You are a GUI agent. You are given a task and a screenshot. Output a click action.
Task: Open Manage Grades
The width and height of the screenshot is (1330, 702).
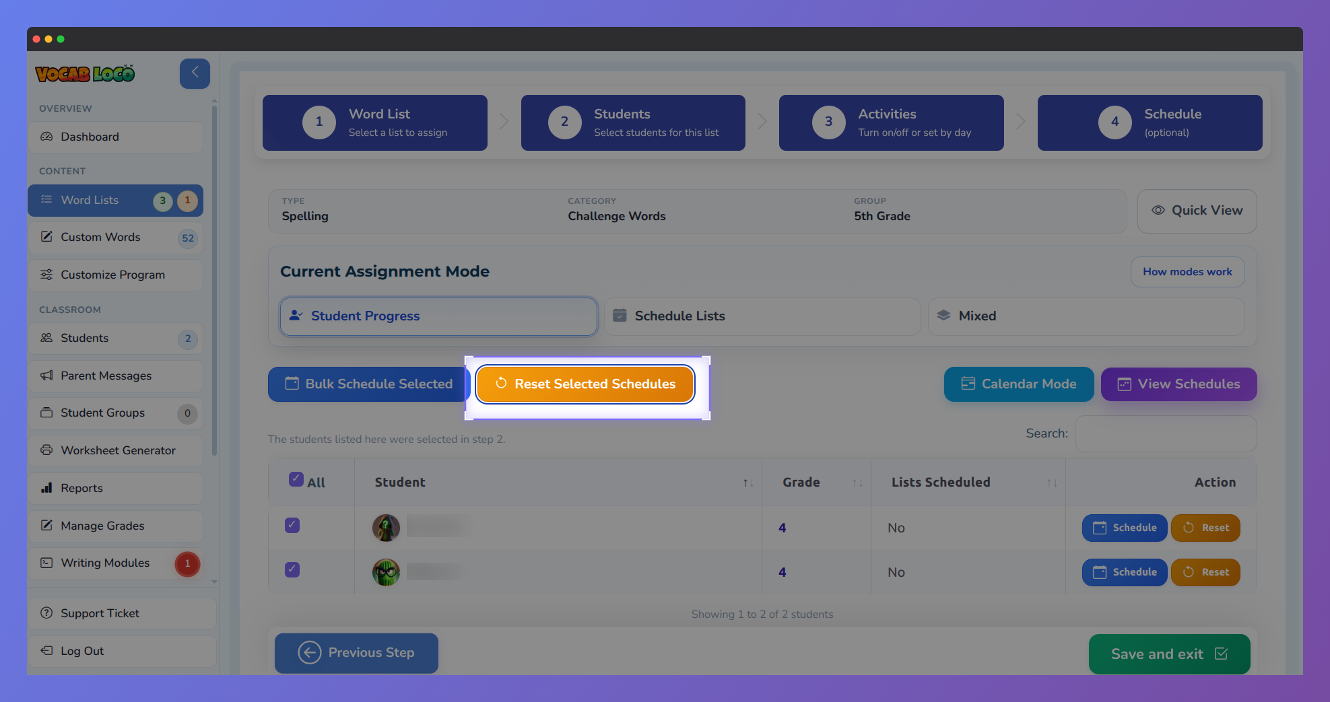tap(115, 526)
